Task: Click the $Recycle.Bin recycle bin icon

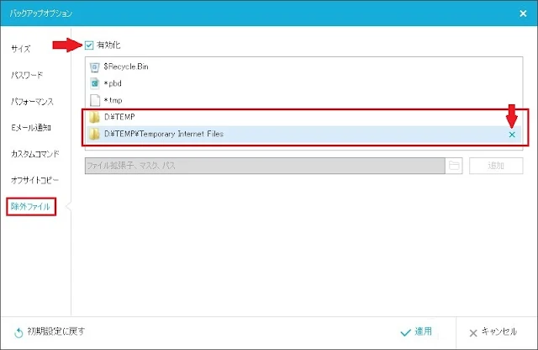Action: click(x=94, y=67)
